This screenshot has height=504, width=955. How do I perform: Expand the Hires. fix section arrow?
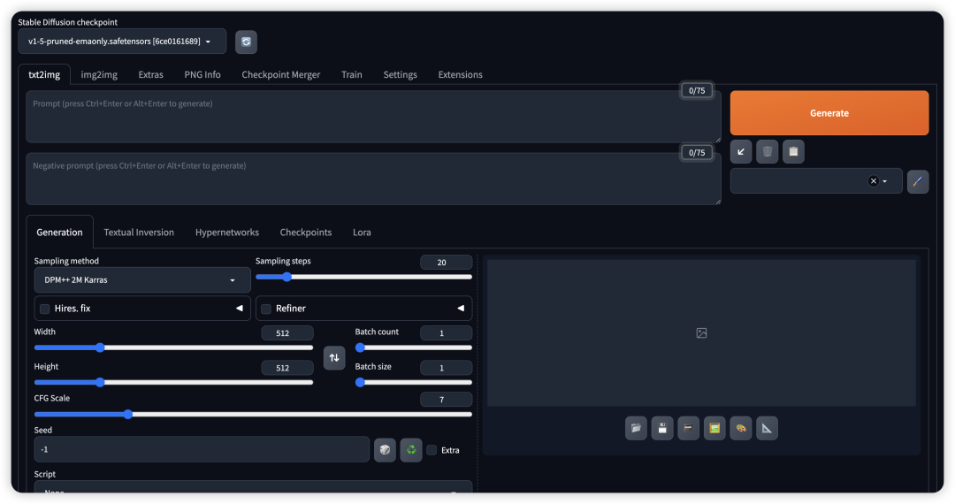click(x=240, y=309)
